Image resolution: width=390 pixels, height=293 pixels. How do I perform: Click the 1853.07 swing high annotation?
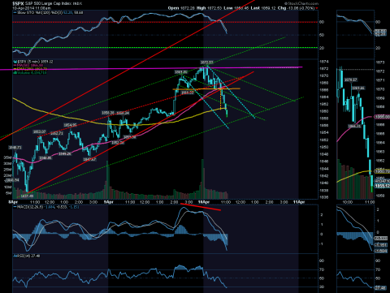(40, 131)
